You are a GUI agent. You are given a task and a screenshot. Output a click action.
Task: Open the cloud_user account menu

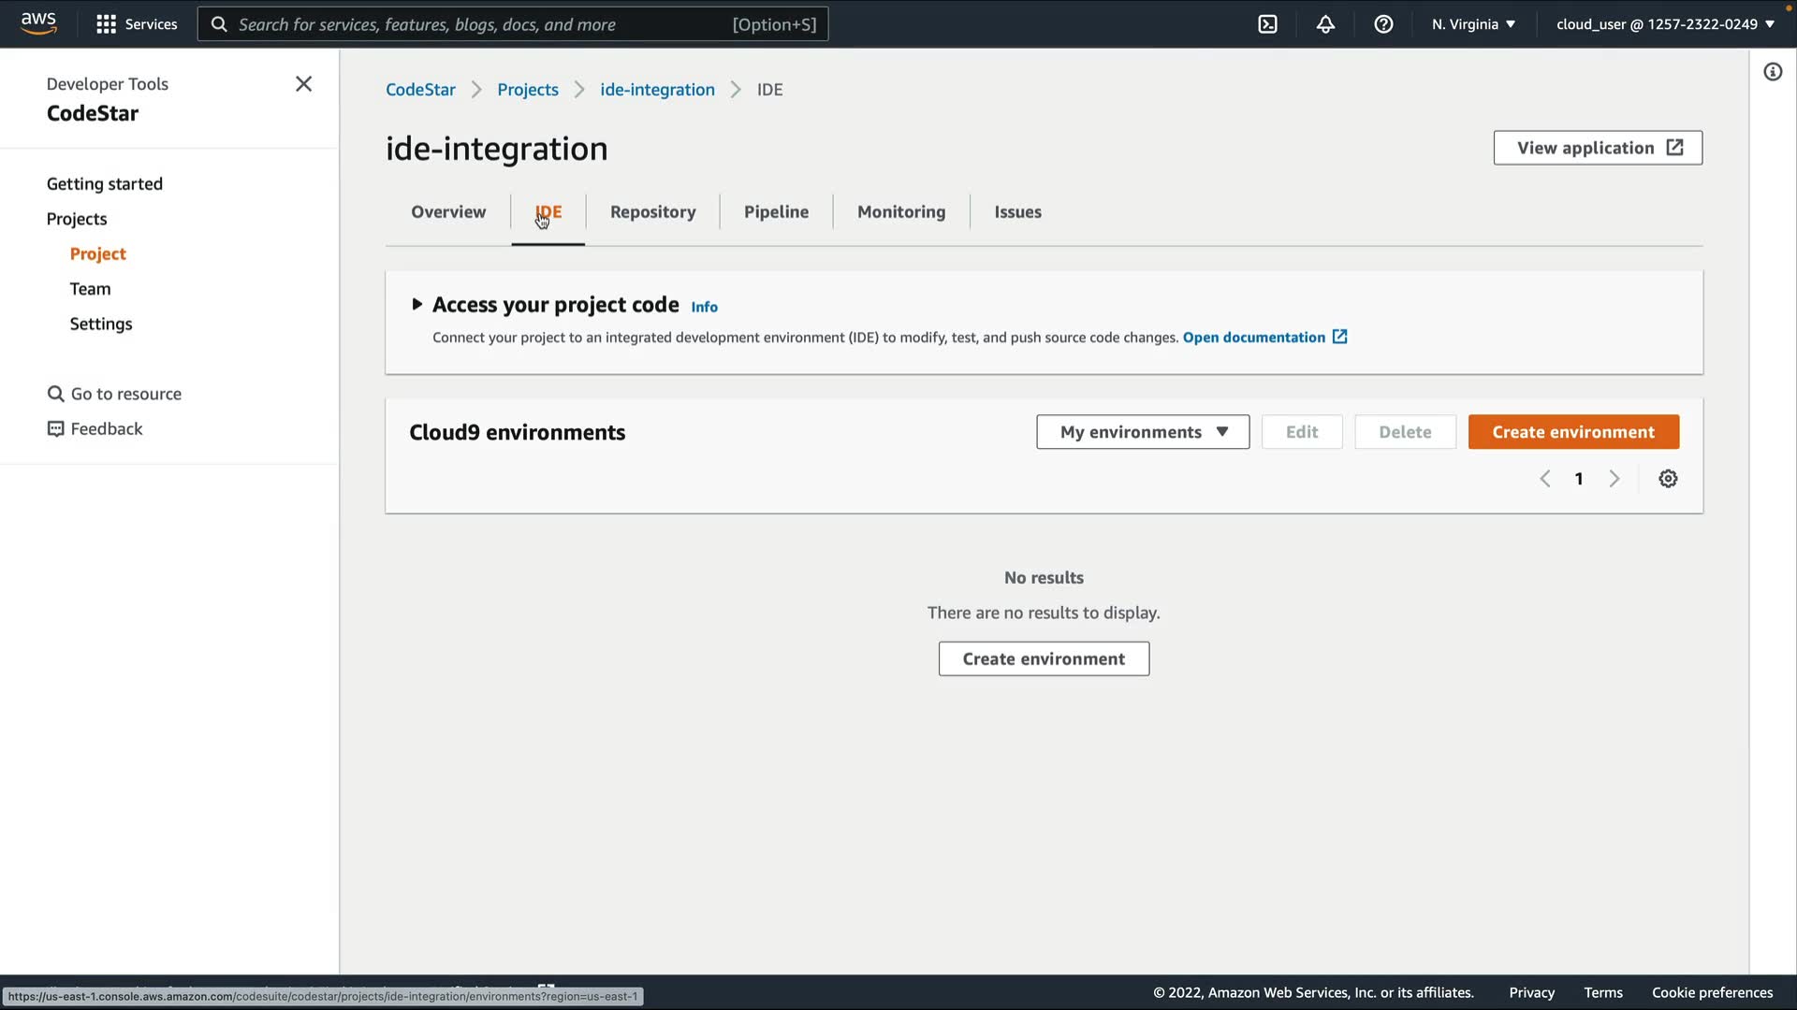1665,24
